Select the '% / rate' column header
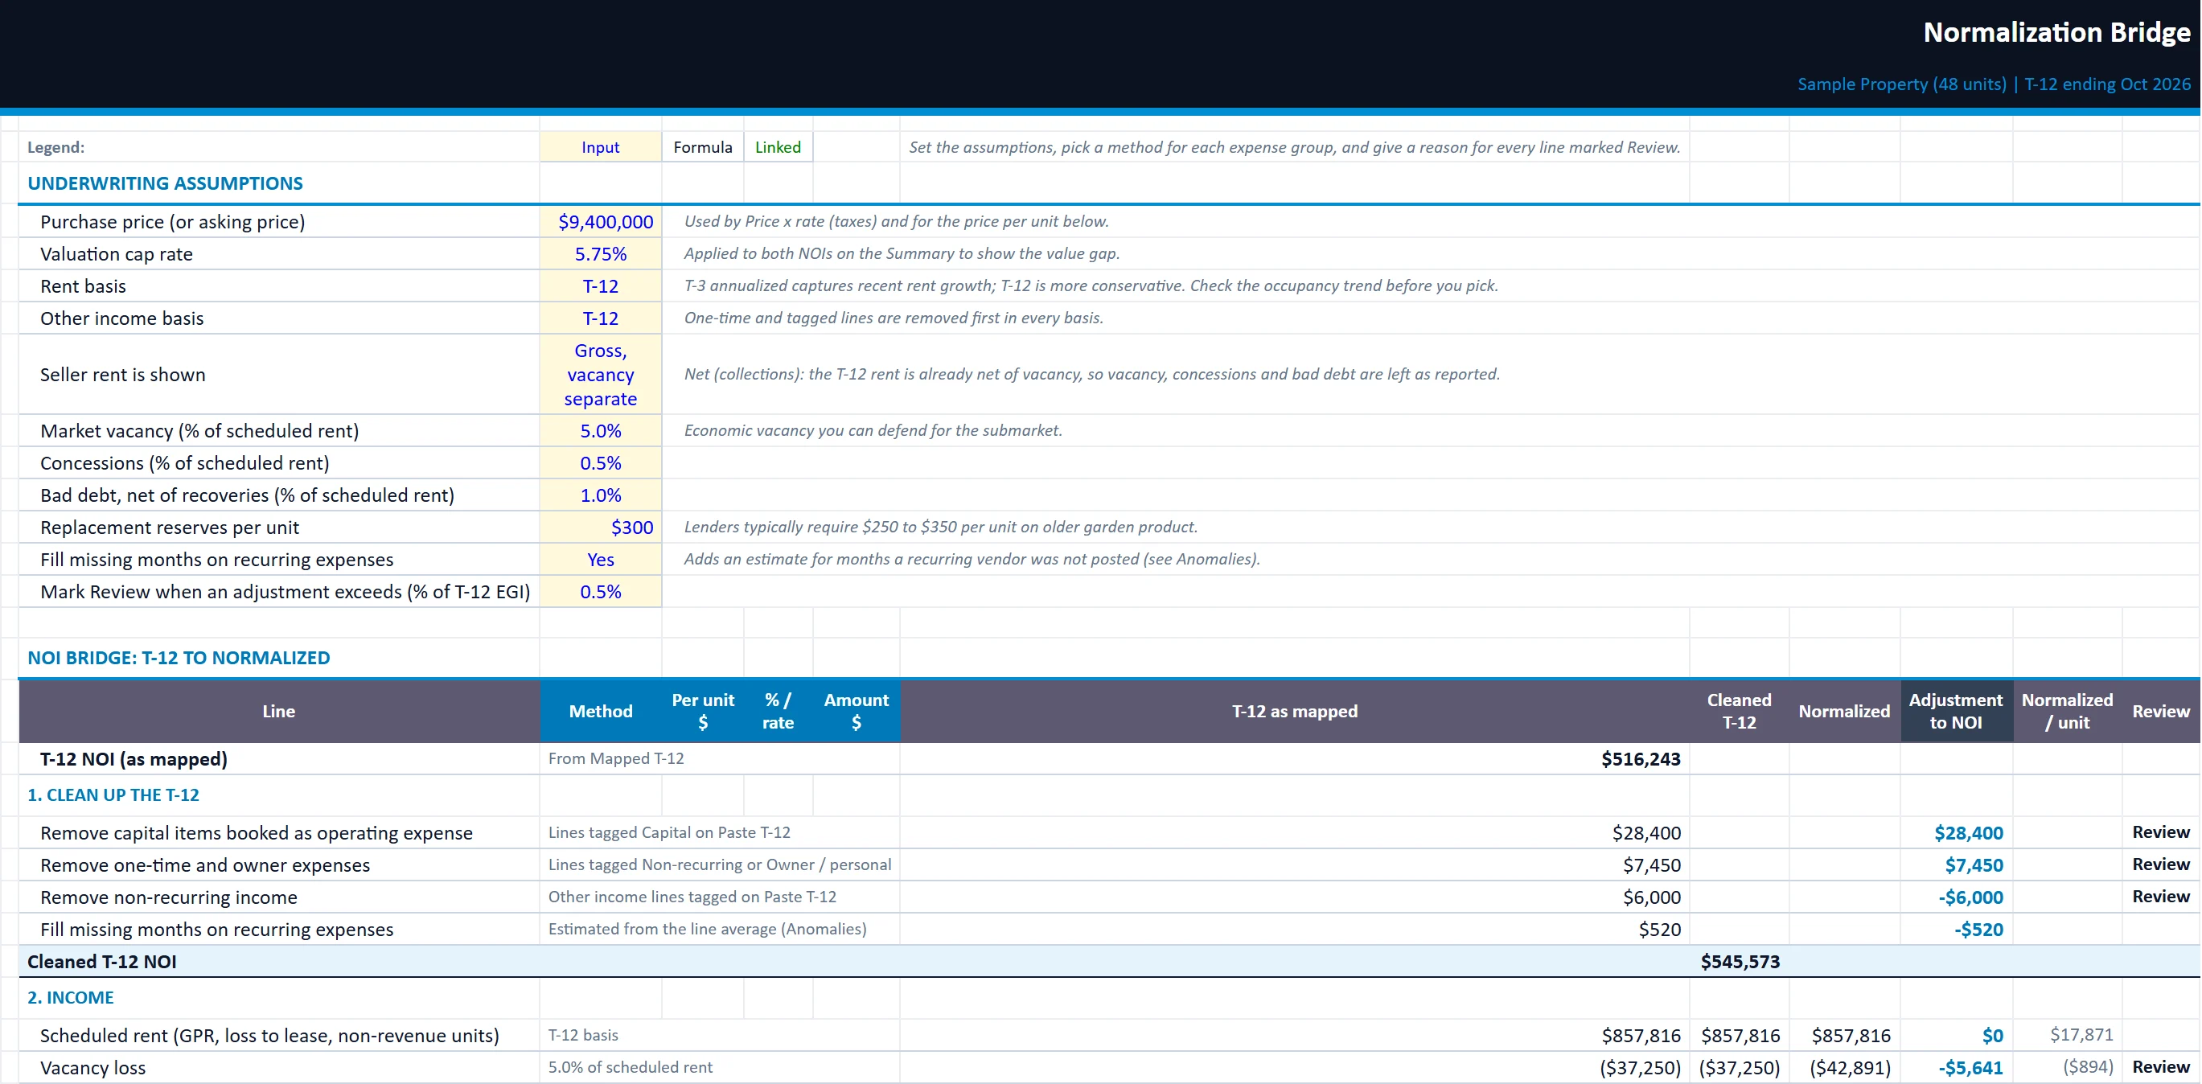The width and height of the screenshot is (2202, 1084). coord(778,711)
